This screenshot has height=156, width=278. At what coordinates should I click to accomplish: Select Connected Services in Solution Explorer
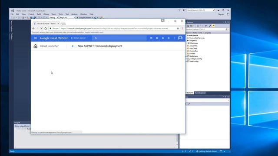(197, 38)
